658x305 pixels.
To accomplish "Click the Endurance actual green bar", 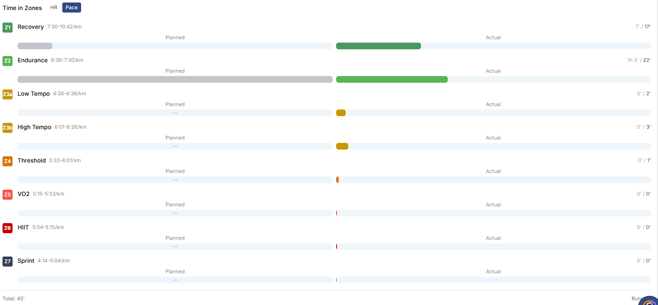I will point(392,79).
